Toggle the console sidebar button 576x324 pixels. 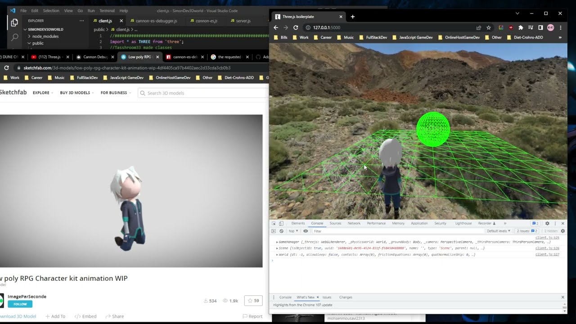click(273, 231)
